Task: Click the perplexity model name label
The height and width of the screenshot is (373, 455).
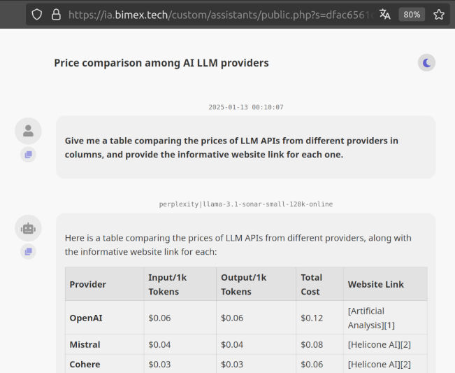Action: pyautogui.click(x=246, y=204)
